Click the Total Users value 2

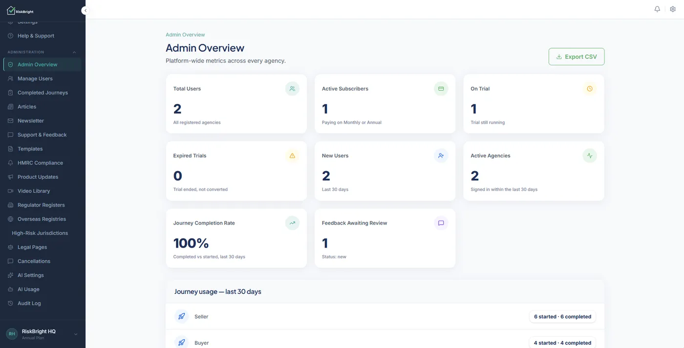pyautogui.click(x=177, y=109)
